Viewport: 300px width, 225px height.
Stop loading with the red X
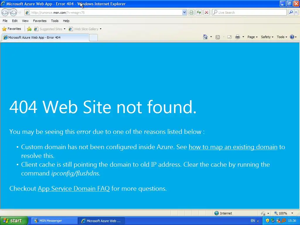207,12
